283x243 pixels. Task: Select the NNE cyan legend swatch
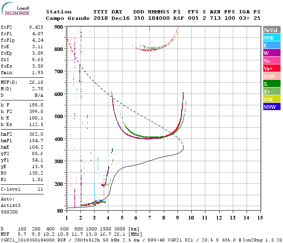pyautogui.click(x=272, y=38)
